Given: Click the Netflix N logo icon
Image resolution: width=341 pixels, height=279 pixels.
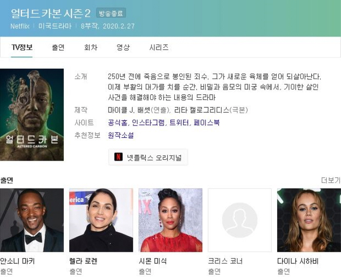Looking at the screenshot, I should point(118,157).
